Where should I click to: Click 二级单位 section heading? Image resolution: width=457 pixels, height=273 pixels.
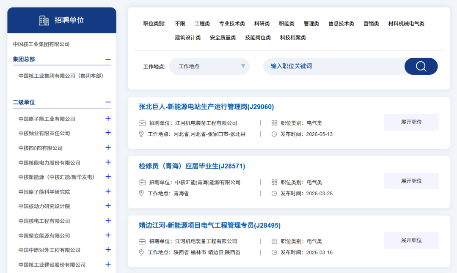tap(24, 102)
